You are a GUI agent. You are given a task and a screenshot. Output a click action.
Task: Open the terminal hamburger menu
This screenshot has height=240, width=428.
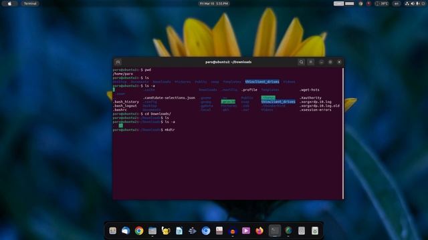[310, 62]
